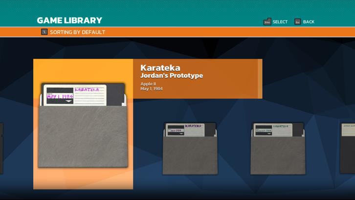Click the GAME LIBRARY heading
The width and height of the screenshot is (355, 200).
[69, 21]
